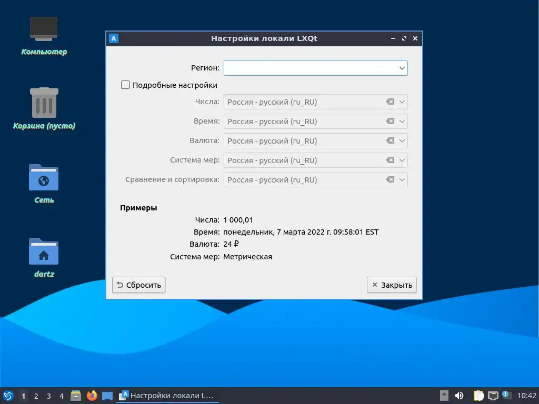The image size is (539, 404).
Task: Expand the Система мер locale dropdown
Action: (402, 160)
